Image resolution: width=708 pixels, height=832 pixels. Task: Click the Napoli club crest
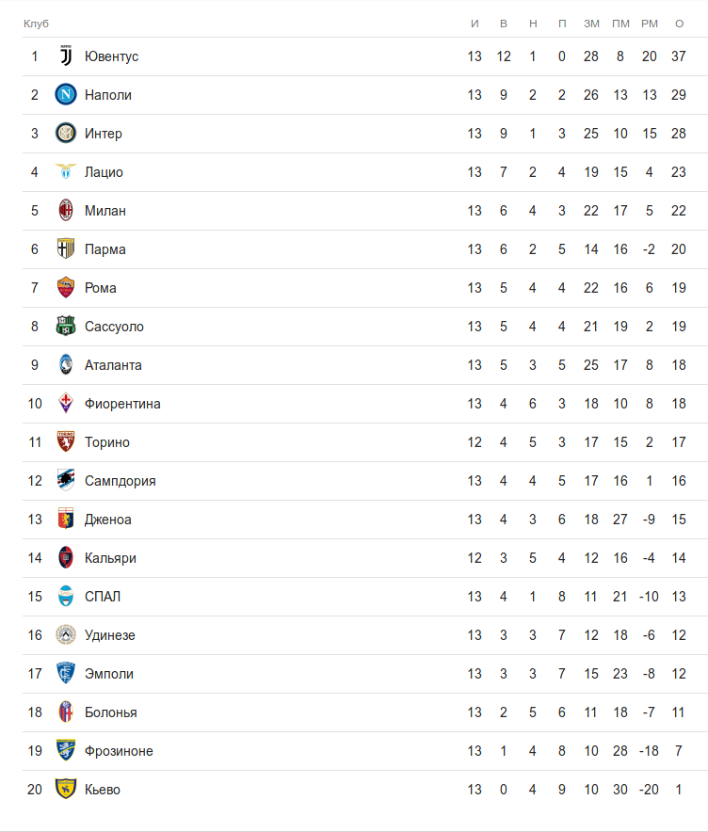click(65, 95)
